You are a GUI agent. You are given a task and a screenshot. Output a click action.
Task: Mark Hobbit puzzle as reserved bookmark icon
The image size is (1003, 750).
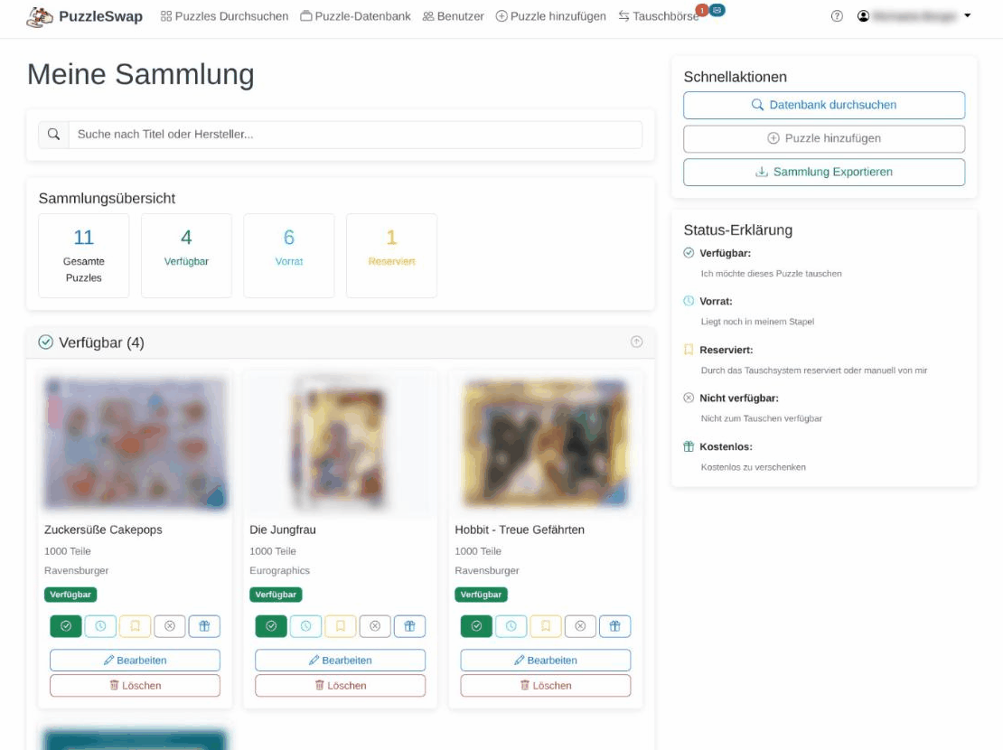[x=546, y=626]
